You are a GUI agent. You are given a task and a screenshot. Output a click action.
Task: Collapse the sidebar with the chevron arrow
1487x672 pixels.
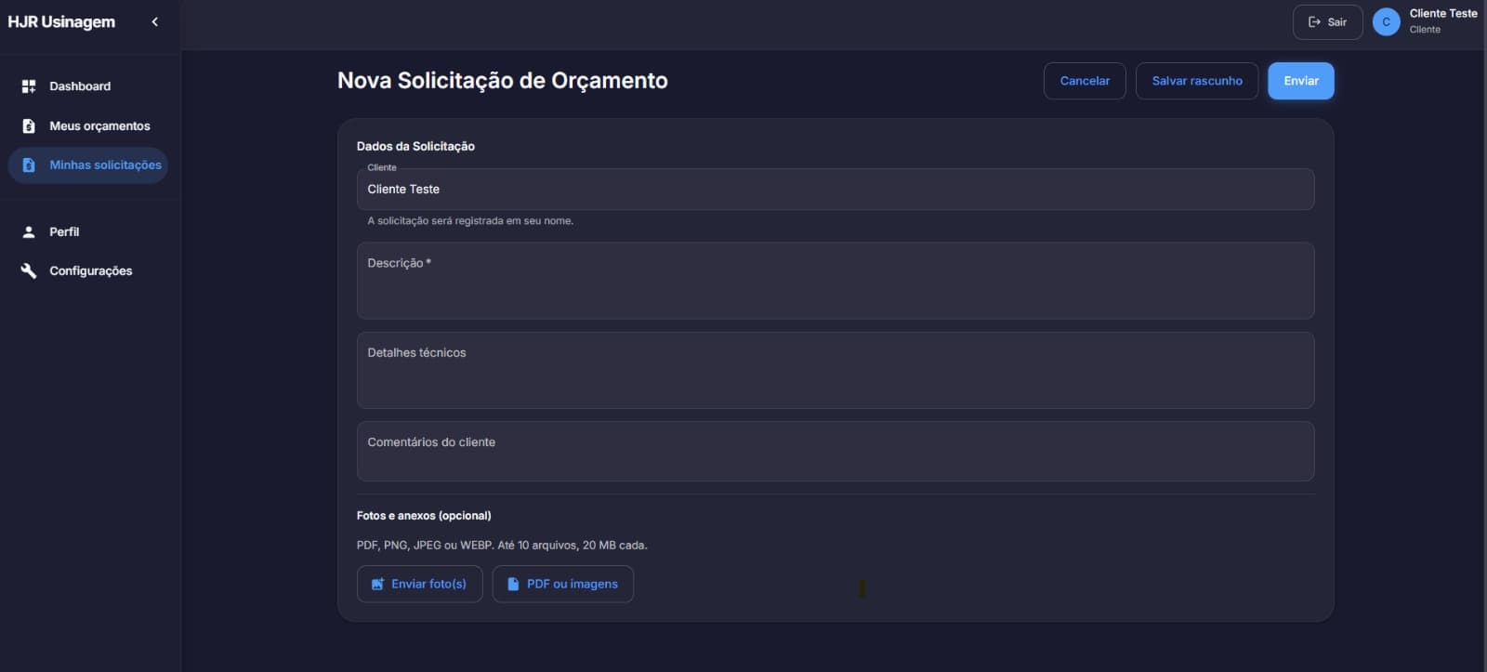tap(154, 21)
